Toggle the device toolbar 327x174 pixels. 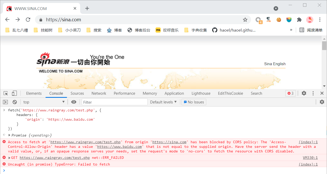14,93
